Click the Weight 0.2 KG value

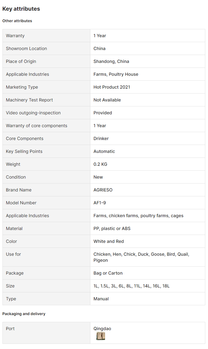pos(100,164)
